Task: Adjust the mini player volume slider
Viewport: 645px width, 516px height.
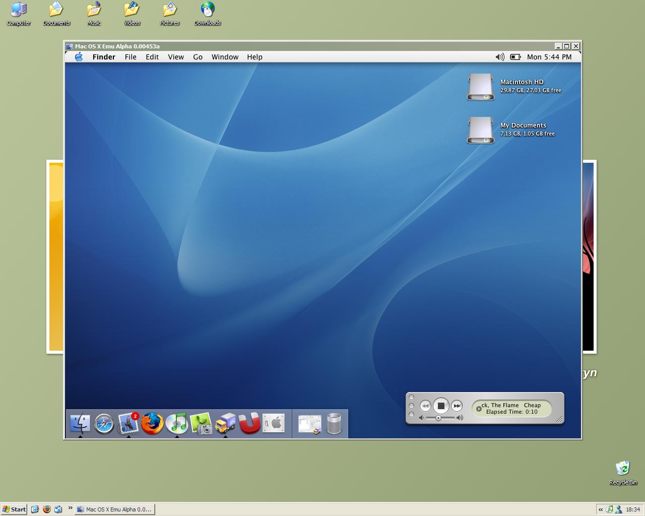Action: (x=438, y=418)
